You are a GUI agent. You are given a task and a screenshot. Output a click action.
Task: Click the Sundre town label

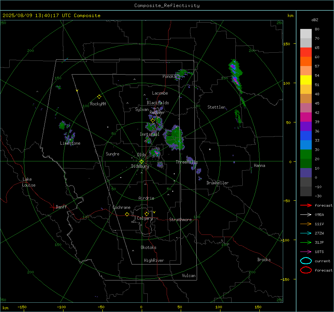pyautogui.click(x=112, y=154)
